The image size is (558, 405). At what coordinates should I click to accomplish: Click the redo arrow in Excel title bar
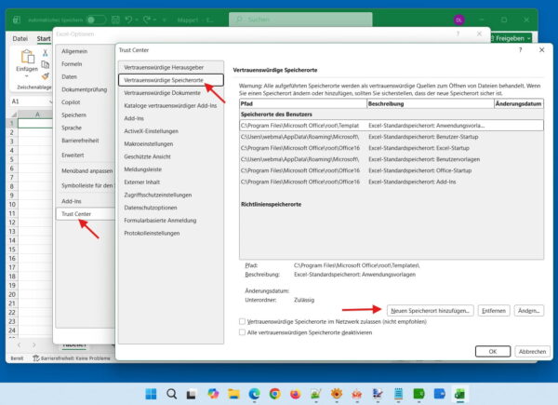tap(147, 20)
